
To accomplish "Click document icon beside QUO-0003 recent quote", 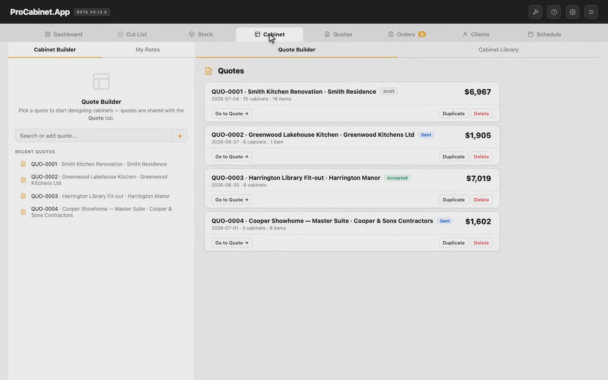I will coord(23,196).
